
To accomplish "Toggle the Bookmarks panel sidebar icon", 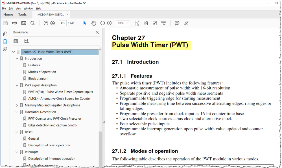I will point(5,42).
